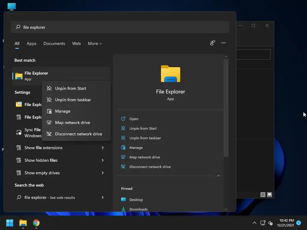Click Open in the details pane
Image resolution: width=307 pixels, height=230 pixels.
[x=134, y=119]
